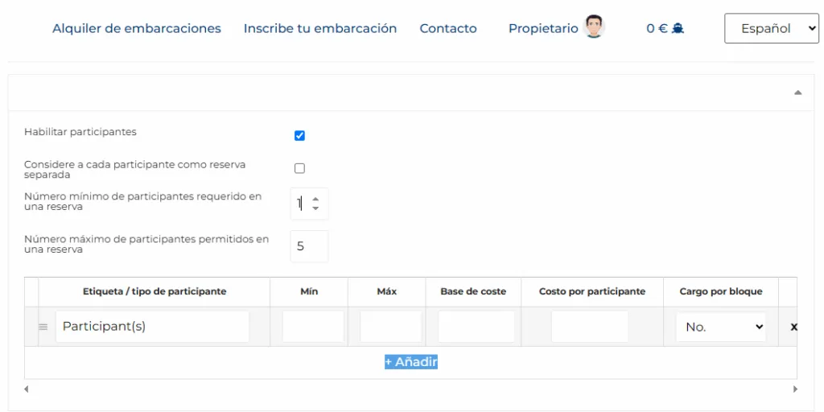Uncheck Habilitar participantes checkbox
Image resolution: width=824 pixels, height=412 pixels.
[x=299, y=136]
